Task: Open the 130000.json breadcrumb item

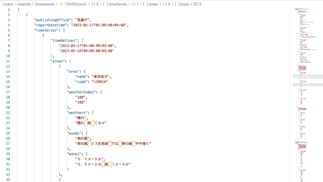Action: 76,4
